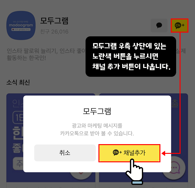Image resolution: width=195 pixels, height=188 pixels.
Task: Confirm with the yellow 채널추가 button
Action: (x=129, y=153)
